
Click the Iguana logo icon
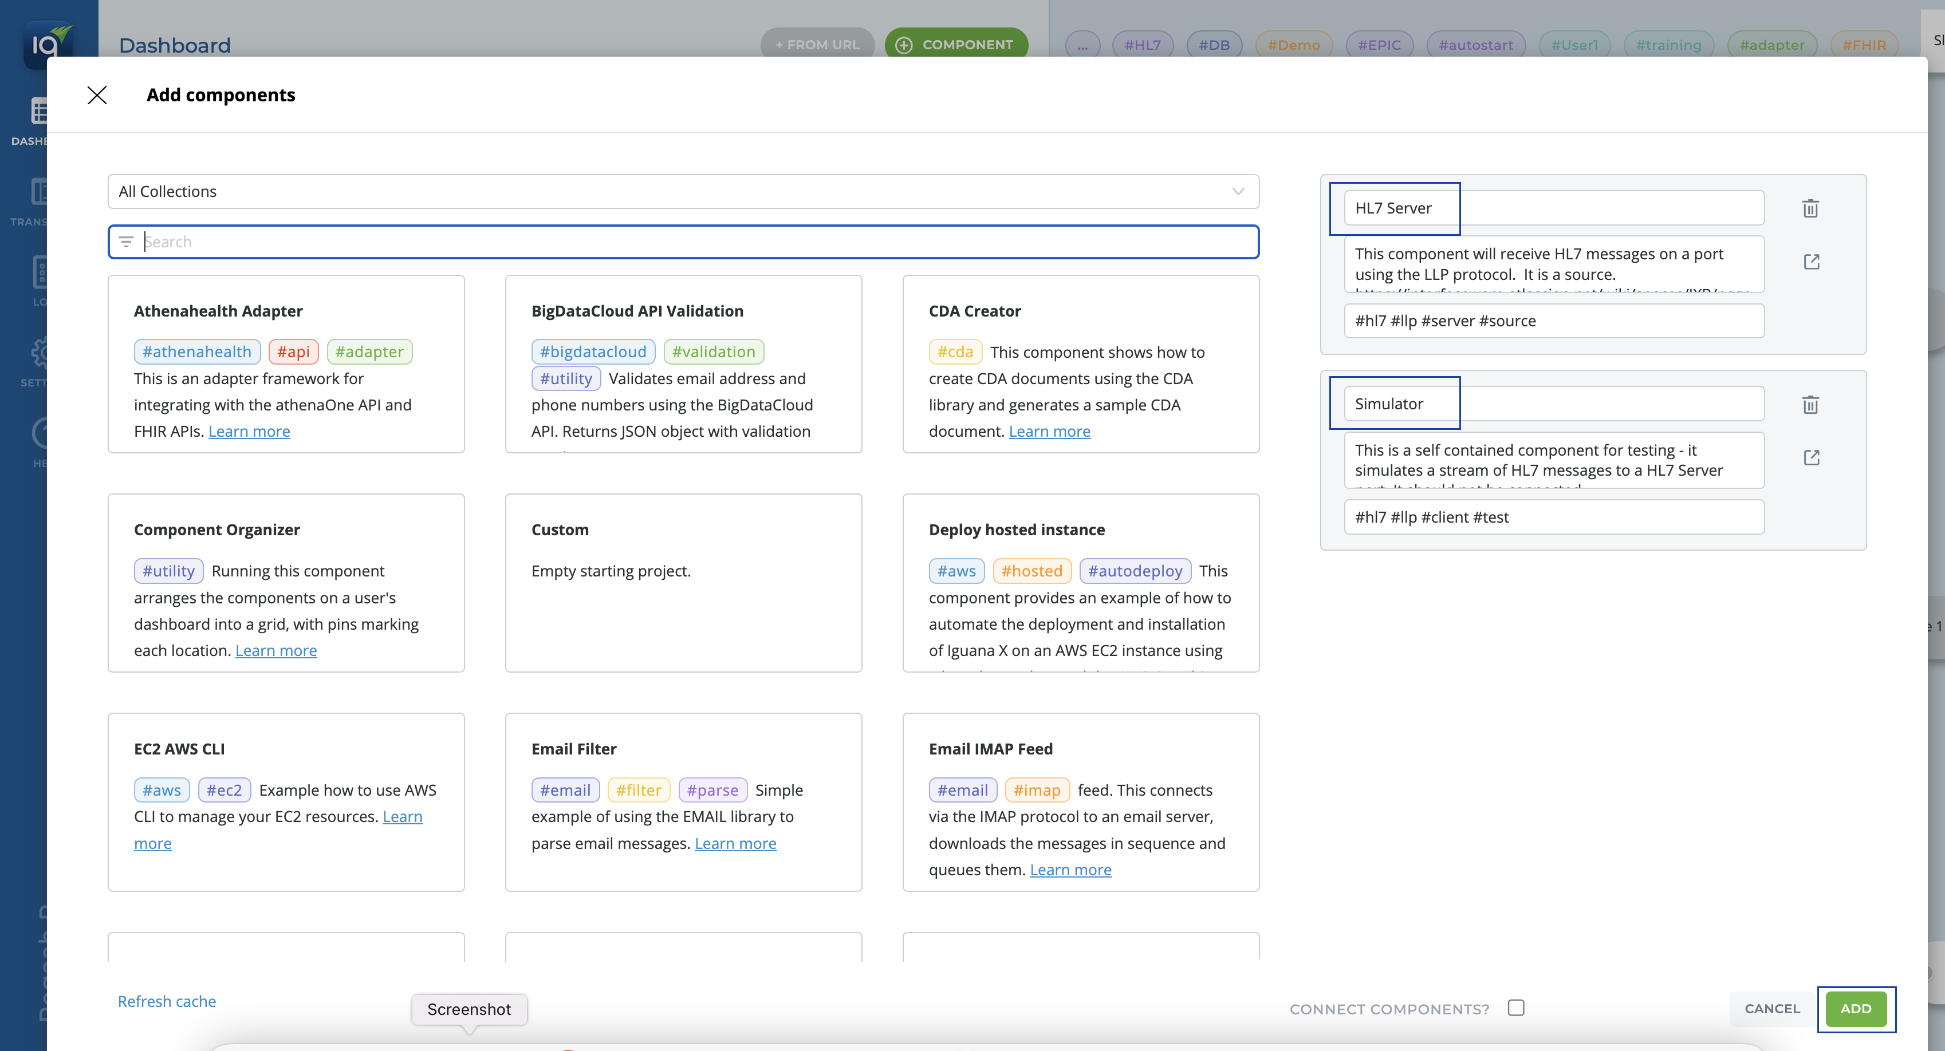(49, 45)
